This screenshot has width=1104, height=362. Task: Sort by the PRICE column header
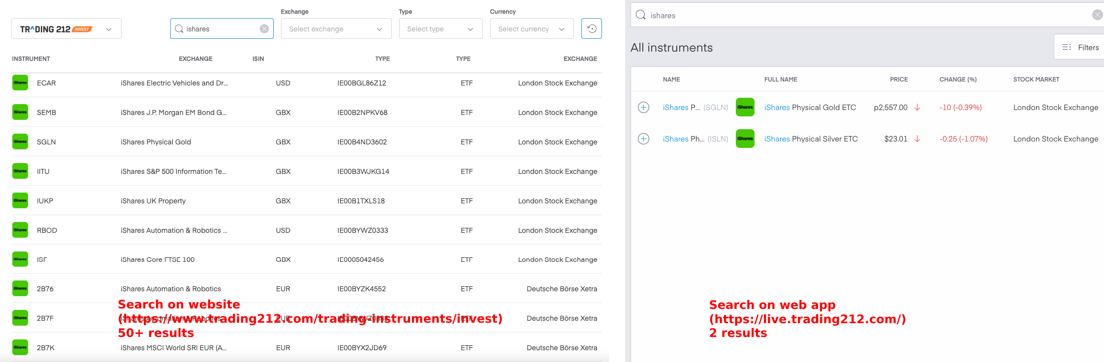899,79
